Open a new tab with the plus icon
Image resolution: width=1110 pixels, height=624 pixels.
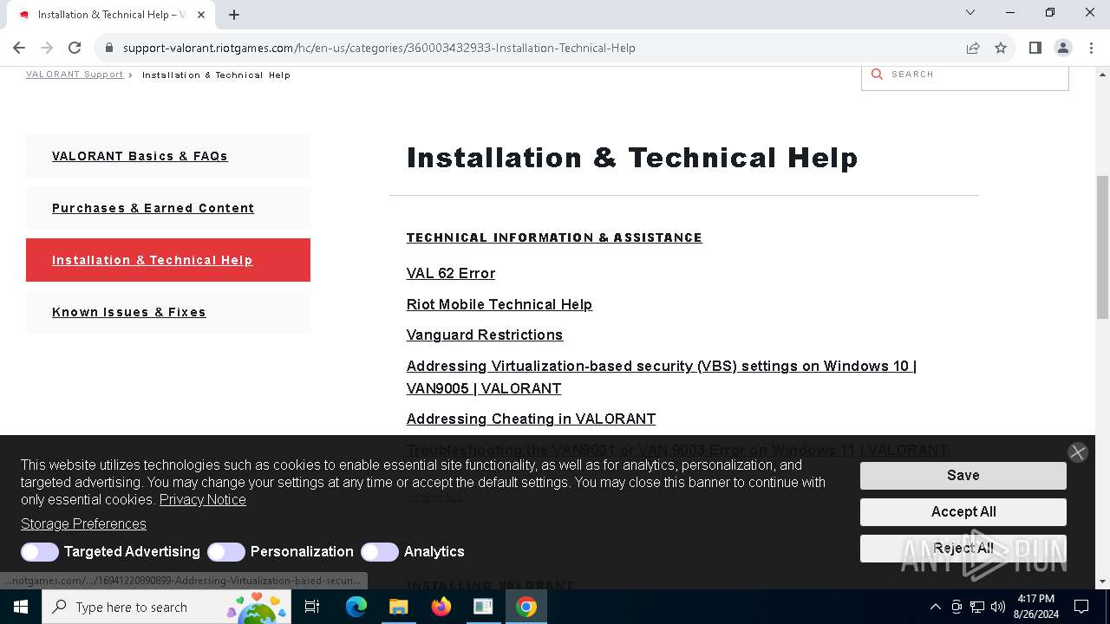234,14
